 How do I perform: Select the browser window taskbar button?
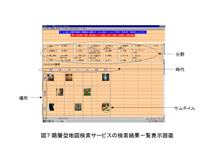pyautogui.click(x=57, y=121)
